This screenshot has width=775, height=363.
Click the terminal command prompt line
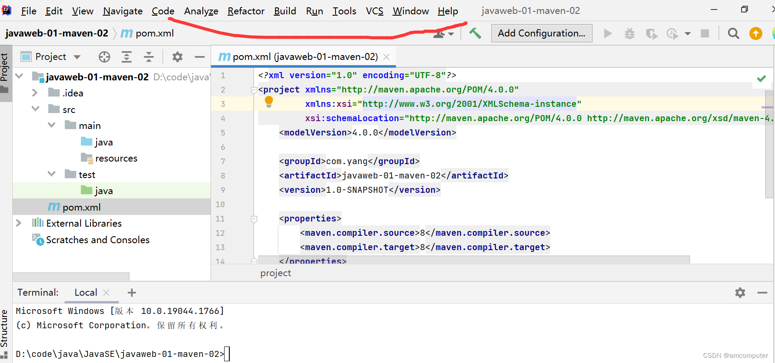pyautogui.click(x=120, y=354)
